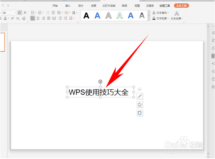Open the 插入 ribbon tab
215x159 pixels.
coord(68,6)
